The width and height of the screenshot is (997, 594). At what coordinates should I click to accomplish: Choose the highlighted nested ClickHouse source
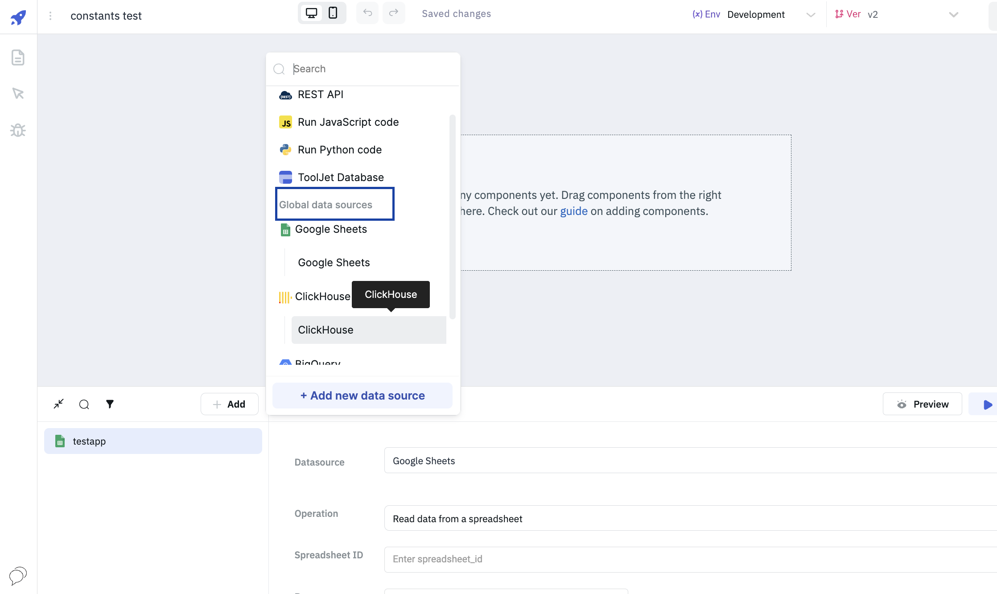tap(369, 330)
